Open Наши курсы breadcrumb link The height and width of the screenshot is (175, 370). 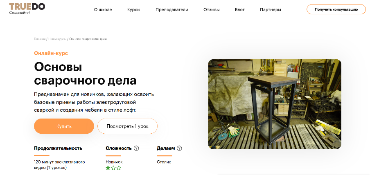(x=57, y=39)
